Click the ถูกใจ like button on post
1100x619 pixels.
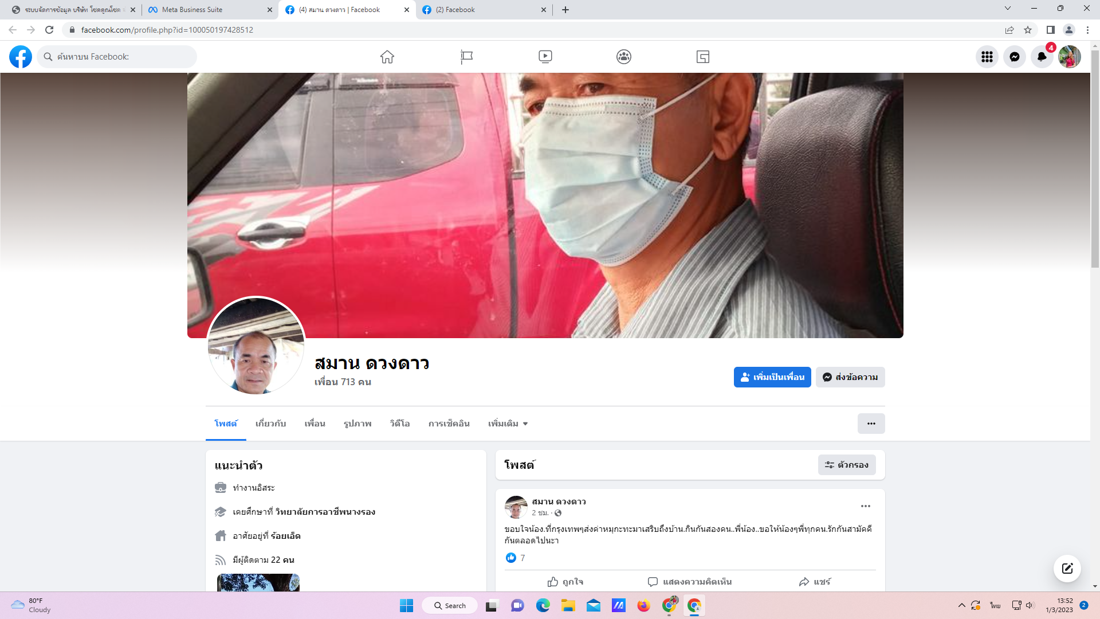[565, 582]
